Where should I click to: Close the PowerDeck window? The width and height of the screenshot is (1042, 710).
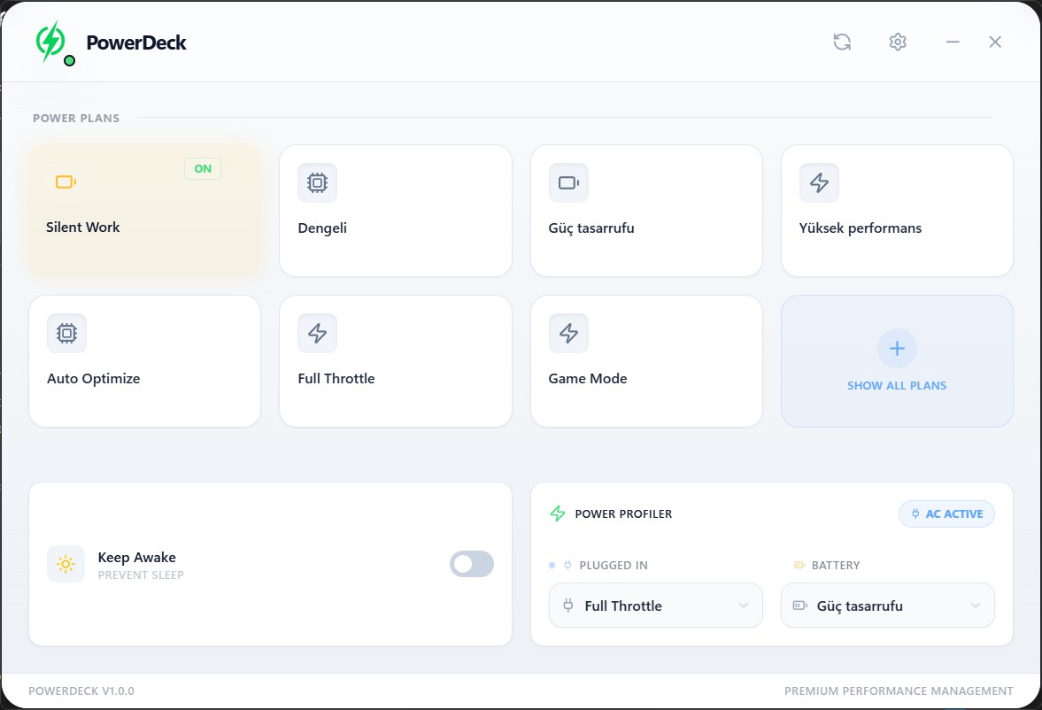(x=995, y=42)
